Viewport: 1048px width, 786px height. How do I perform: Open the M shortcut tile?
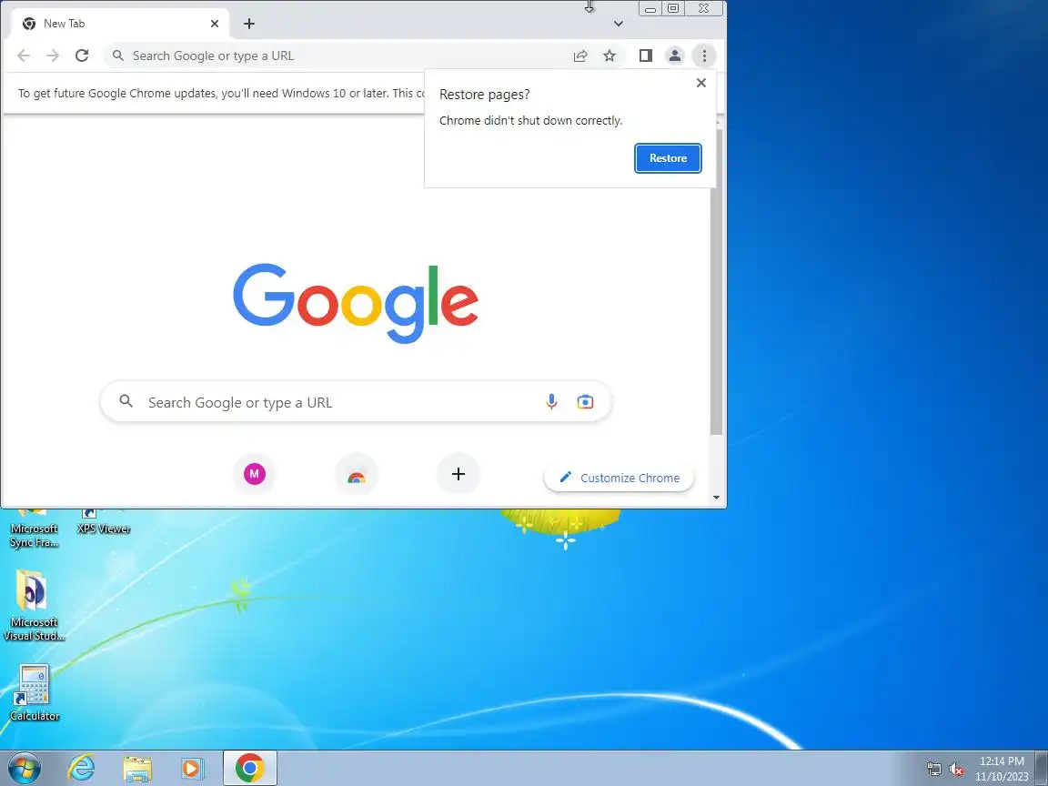(255, 474)
